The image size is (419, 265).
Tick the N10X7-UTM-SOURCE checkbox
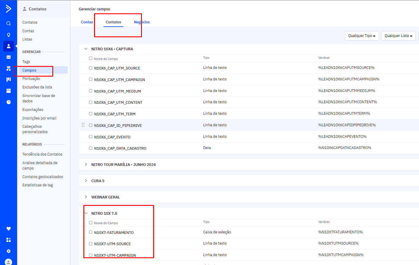click(x=90, y=243)
